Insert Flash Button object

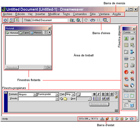point(126,79)
